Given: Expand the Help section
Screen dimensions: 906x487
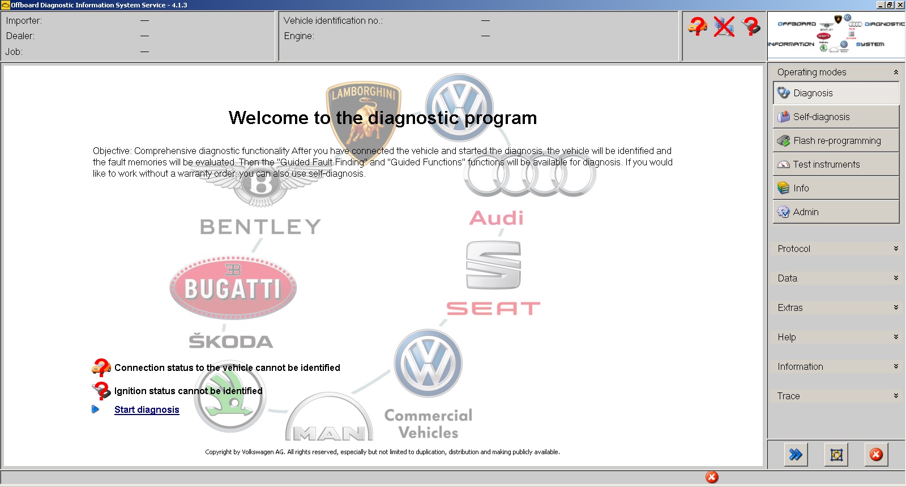Looking at the screenshot, I should [896, 337].
